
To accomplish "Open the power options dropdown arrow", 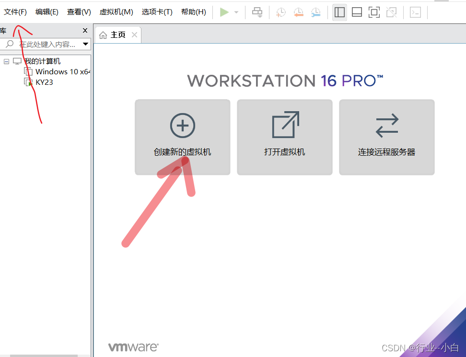I will (236, 12).
